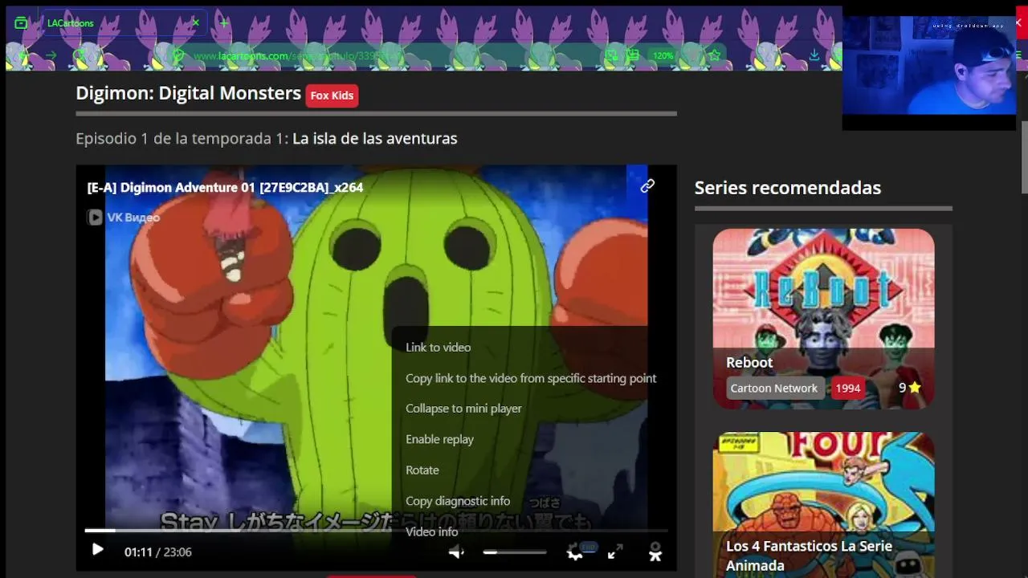Click the shield tracking protection icon
This screenshot has width=1028, height=578.
[x=179, y=55]
